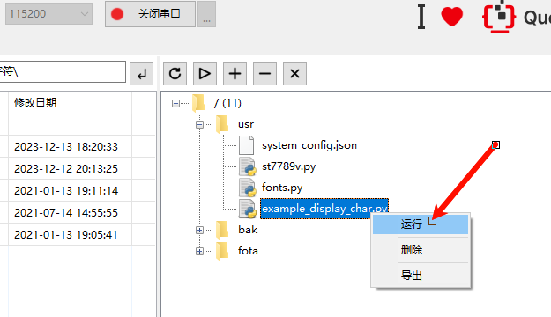The image size is (551, 317).
Task: Select st7789v.py file
Action: 288,166
